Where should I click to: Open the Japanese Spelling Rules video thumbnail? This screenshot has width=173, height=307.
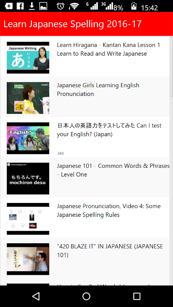coord(28,219)
